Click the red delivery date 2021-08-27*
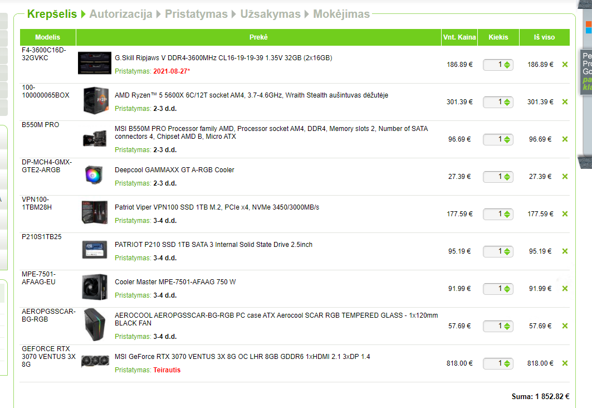Screen dimensions: 592x408 pos(172,71)
